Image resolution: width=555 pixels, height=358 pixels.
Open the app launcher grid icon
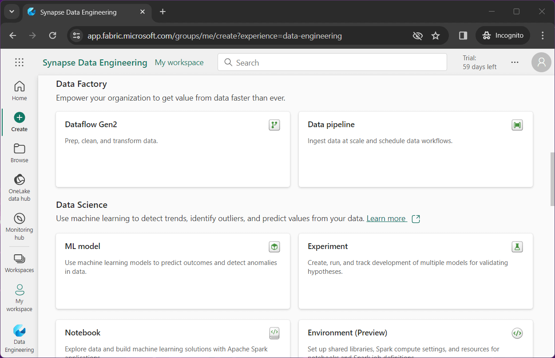point(19,62)
